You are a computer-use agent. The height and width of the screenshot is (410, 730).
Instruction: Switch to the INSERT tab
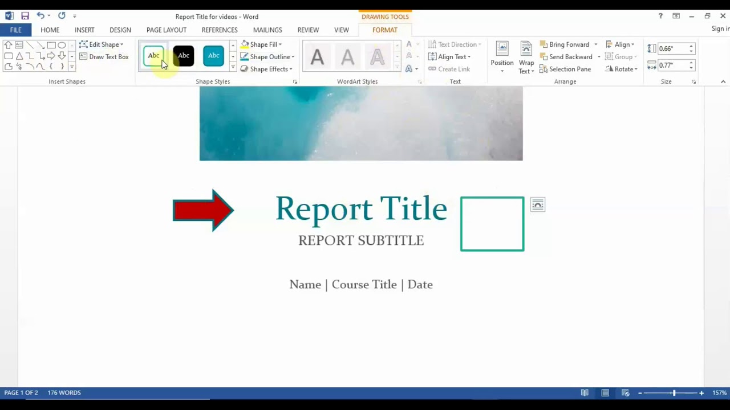coord(84,30)
